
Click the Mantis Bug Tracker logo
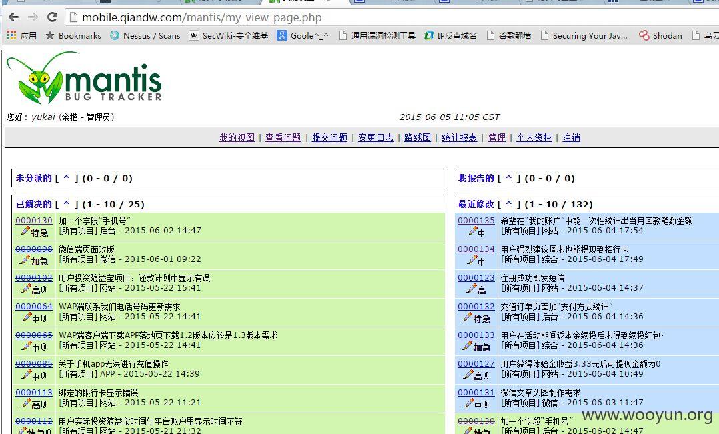pyautogui.click(x=84, y=77)
